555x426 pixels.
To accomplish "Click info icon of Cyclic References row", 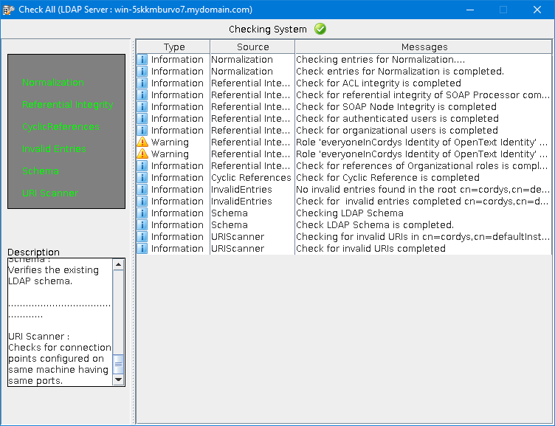I will click(142, 177).
